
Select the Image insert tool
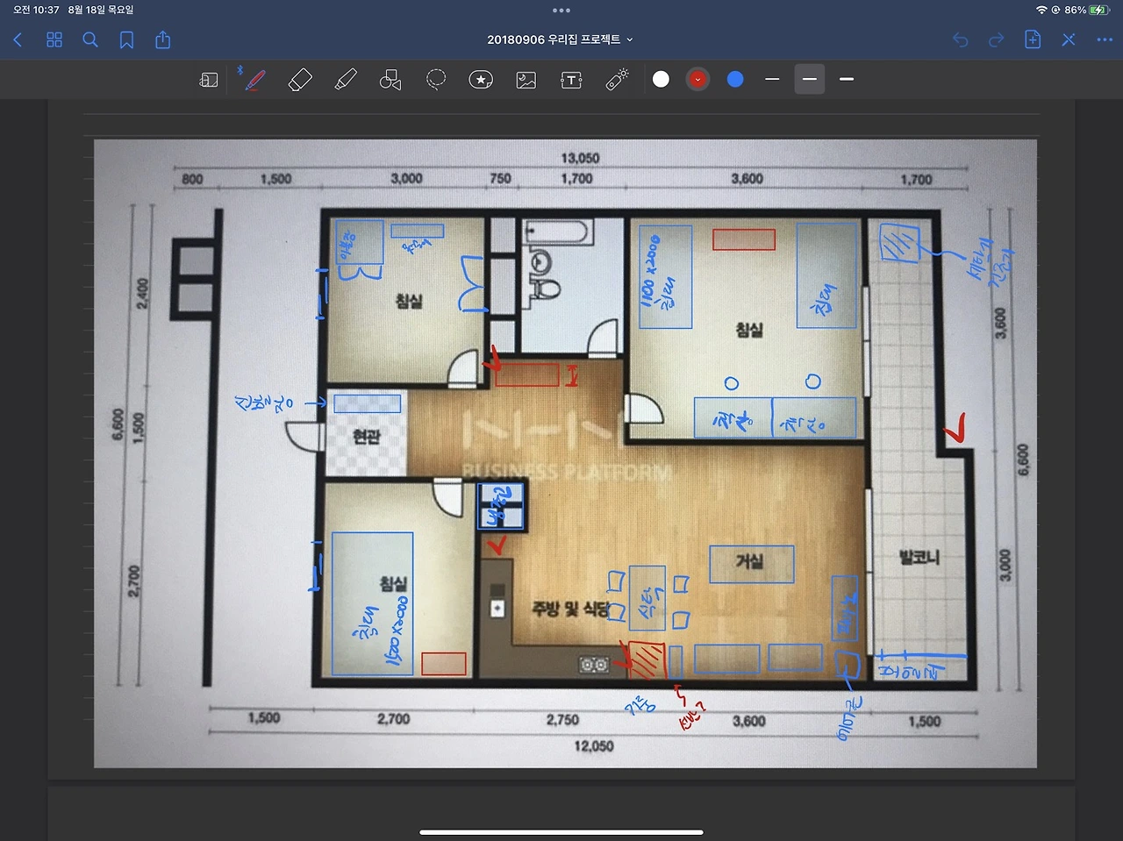pos(526,80)
